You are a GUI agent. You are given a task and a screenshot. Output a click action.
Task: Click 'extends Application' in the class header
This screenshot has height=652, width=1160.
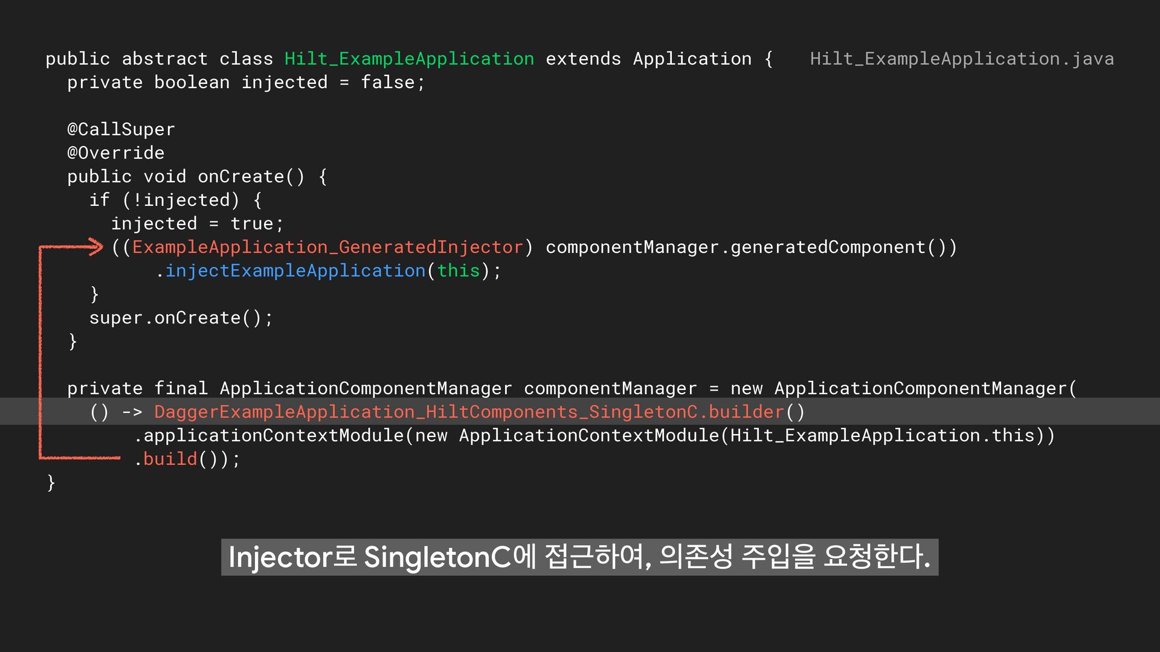648,59
